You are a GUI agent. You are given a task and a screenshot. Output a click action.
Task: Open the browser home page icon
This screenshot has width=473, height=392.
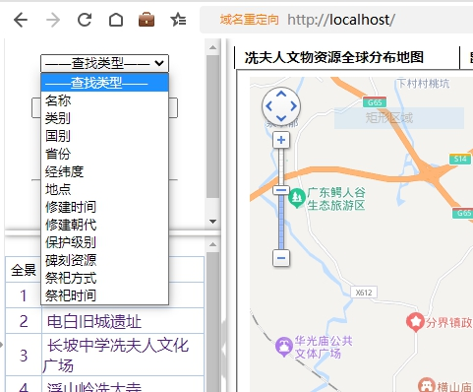[x=116, y=20]
